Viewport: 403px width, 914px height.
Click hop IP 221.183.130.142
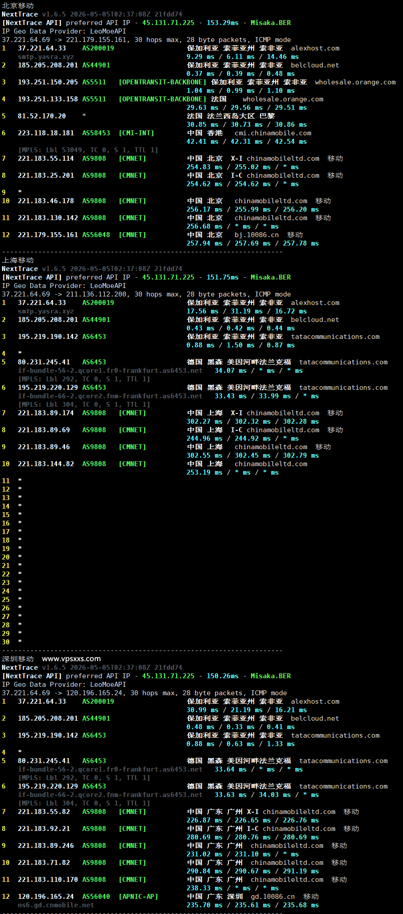pyautogui.click(x=48, y=218)
